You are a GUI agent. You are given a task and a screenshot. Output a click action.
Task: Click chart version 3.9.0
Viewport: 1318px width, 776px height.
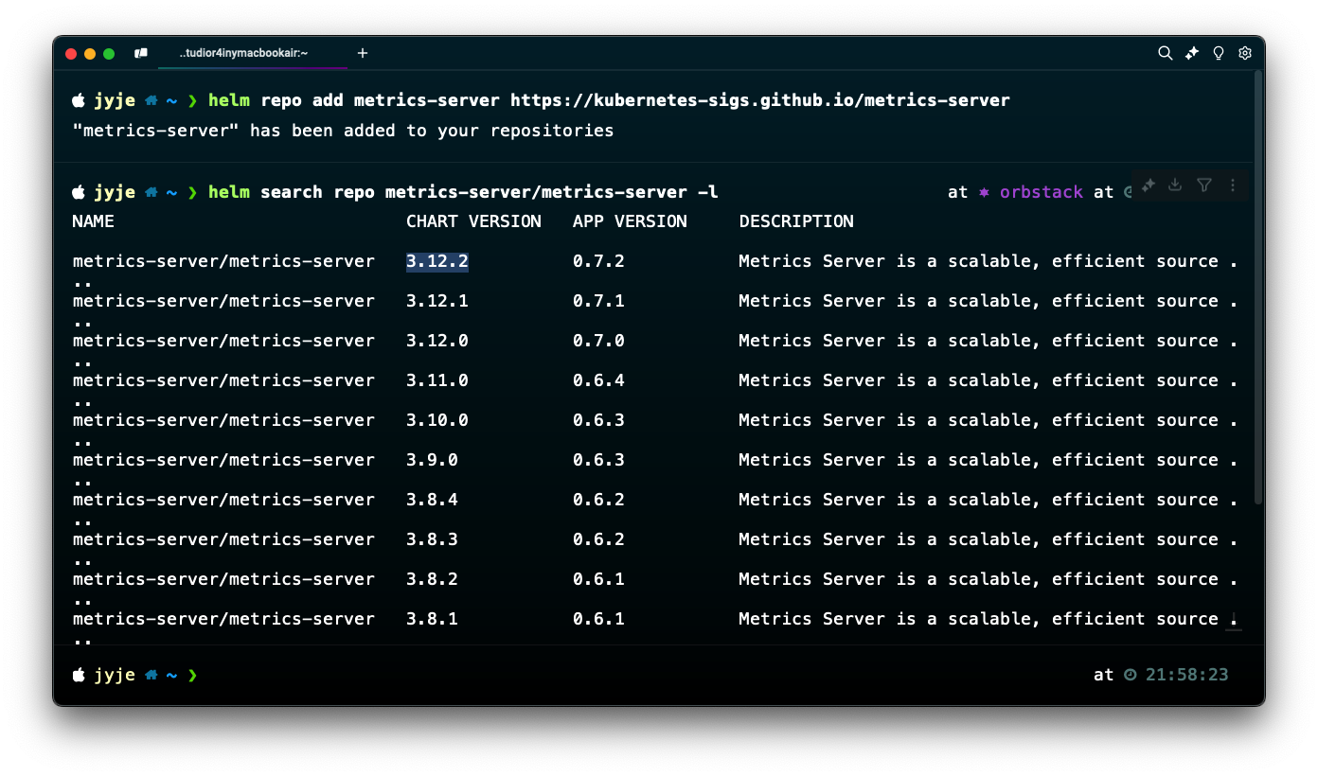point(432,460)
